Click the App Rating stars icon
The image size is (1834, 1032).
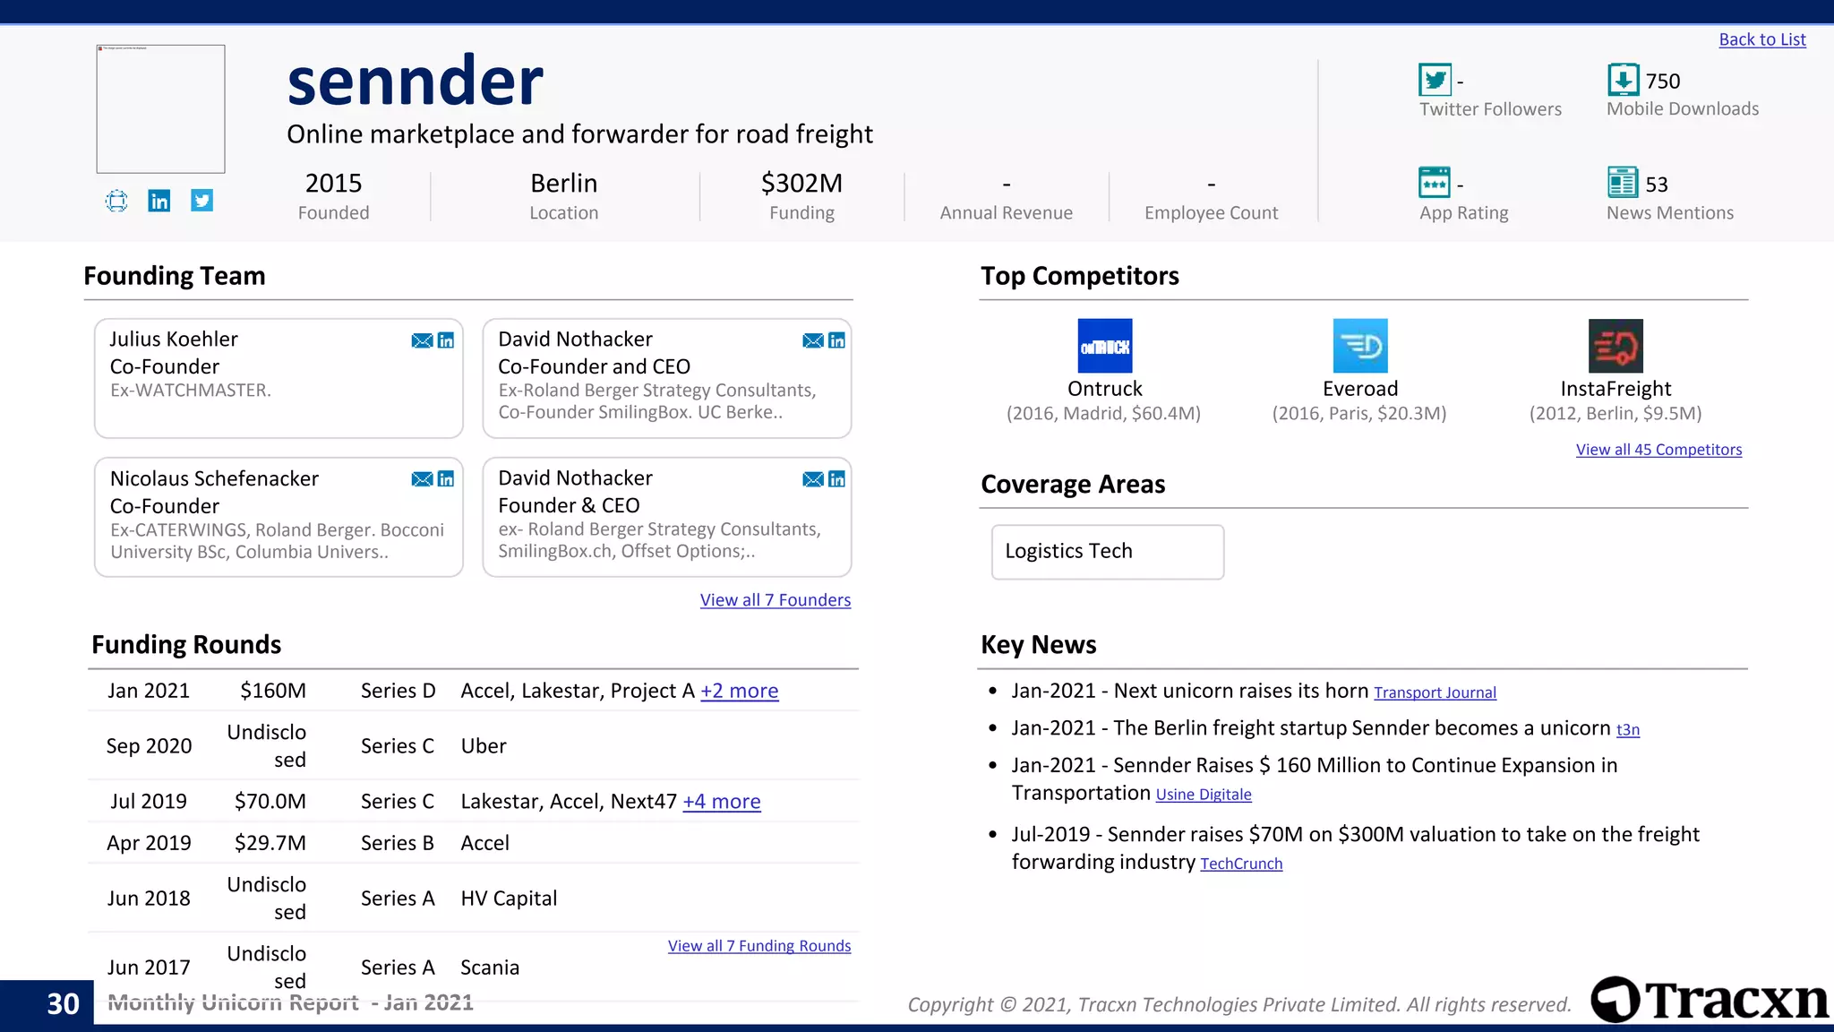[x=1435, y=183]
